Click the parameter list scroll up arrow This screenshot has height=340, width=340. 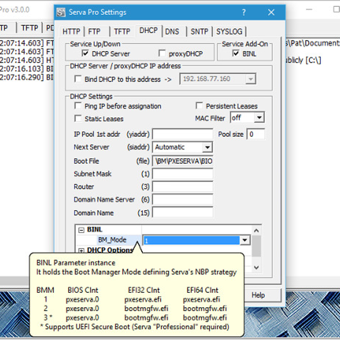[256, 231]
